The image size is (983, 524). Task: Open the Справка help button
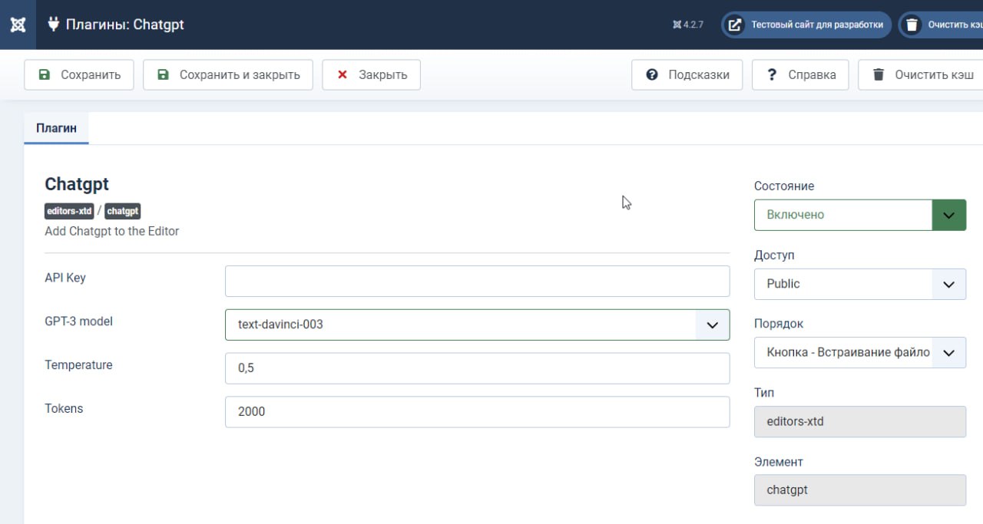[x=800, y=74]
